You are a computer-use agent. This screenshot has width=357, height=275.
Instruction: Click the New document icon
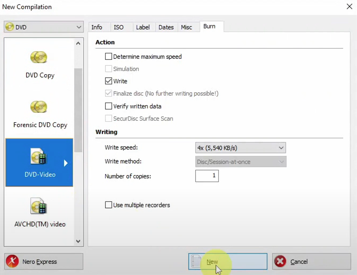[196, 262]
